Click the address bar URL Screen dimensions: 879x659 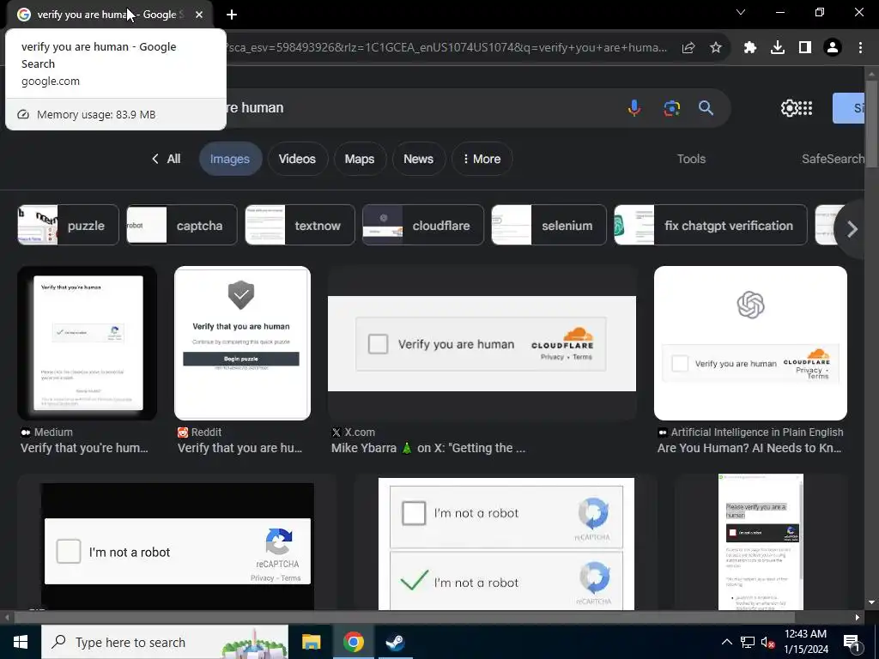(446, 48)
